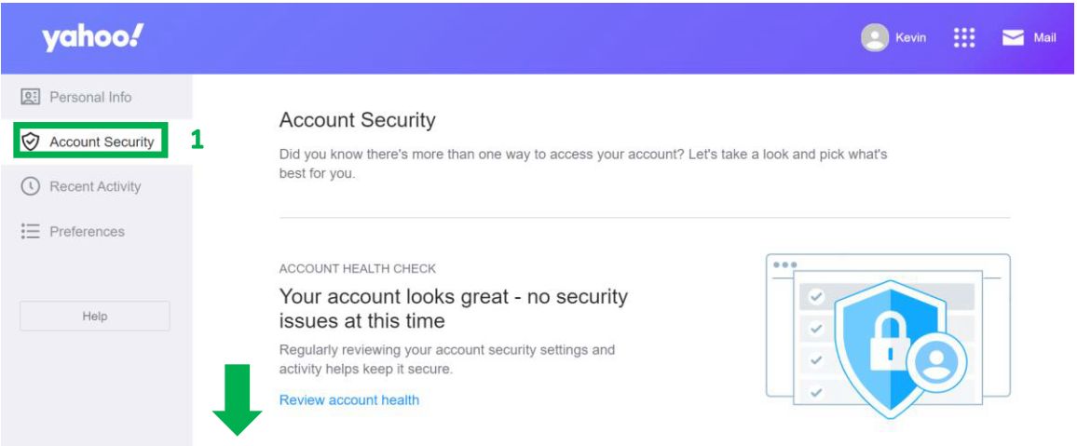The height and width of the screenshot is (446, 1077).
Task: Follow the Review account health link
Action: tap(349, 400)
